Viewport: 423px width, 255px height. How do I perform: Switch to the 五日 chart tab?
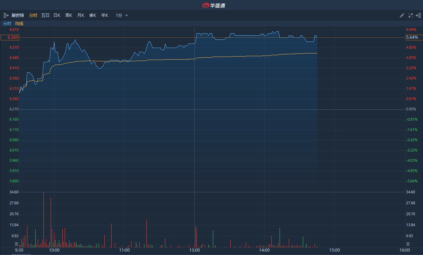pyautogui.click(x=45, y=15)
